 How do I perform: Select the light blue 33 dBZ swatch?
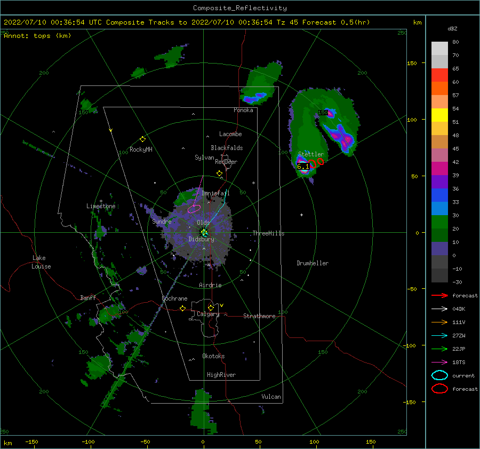click(x=439, y=208)
